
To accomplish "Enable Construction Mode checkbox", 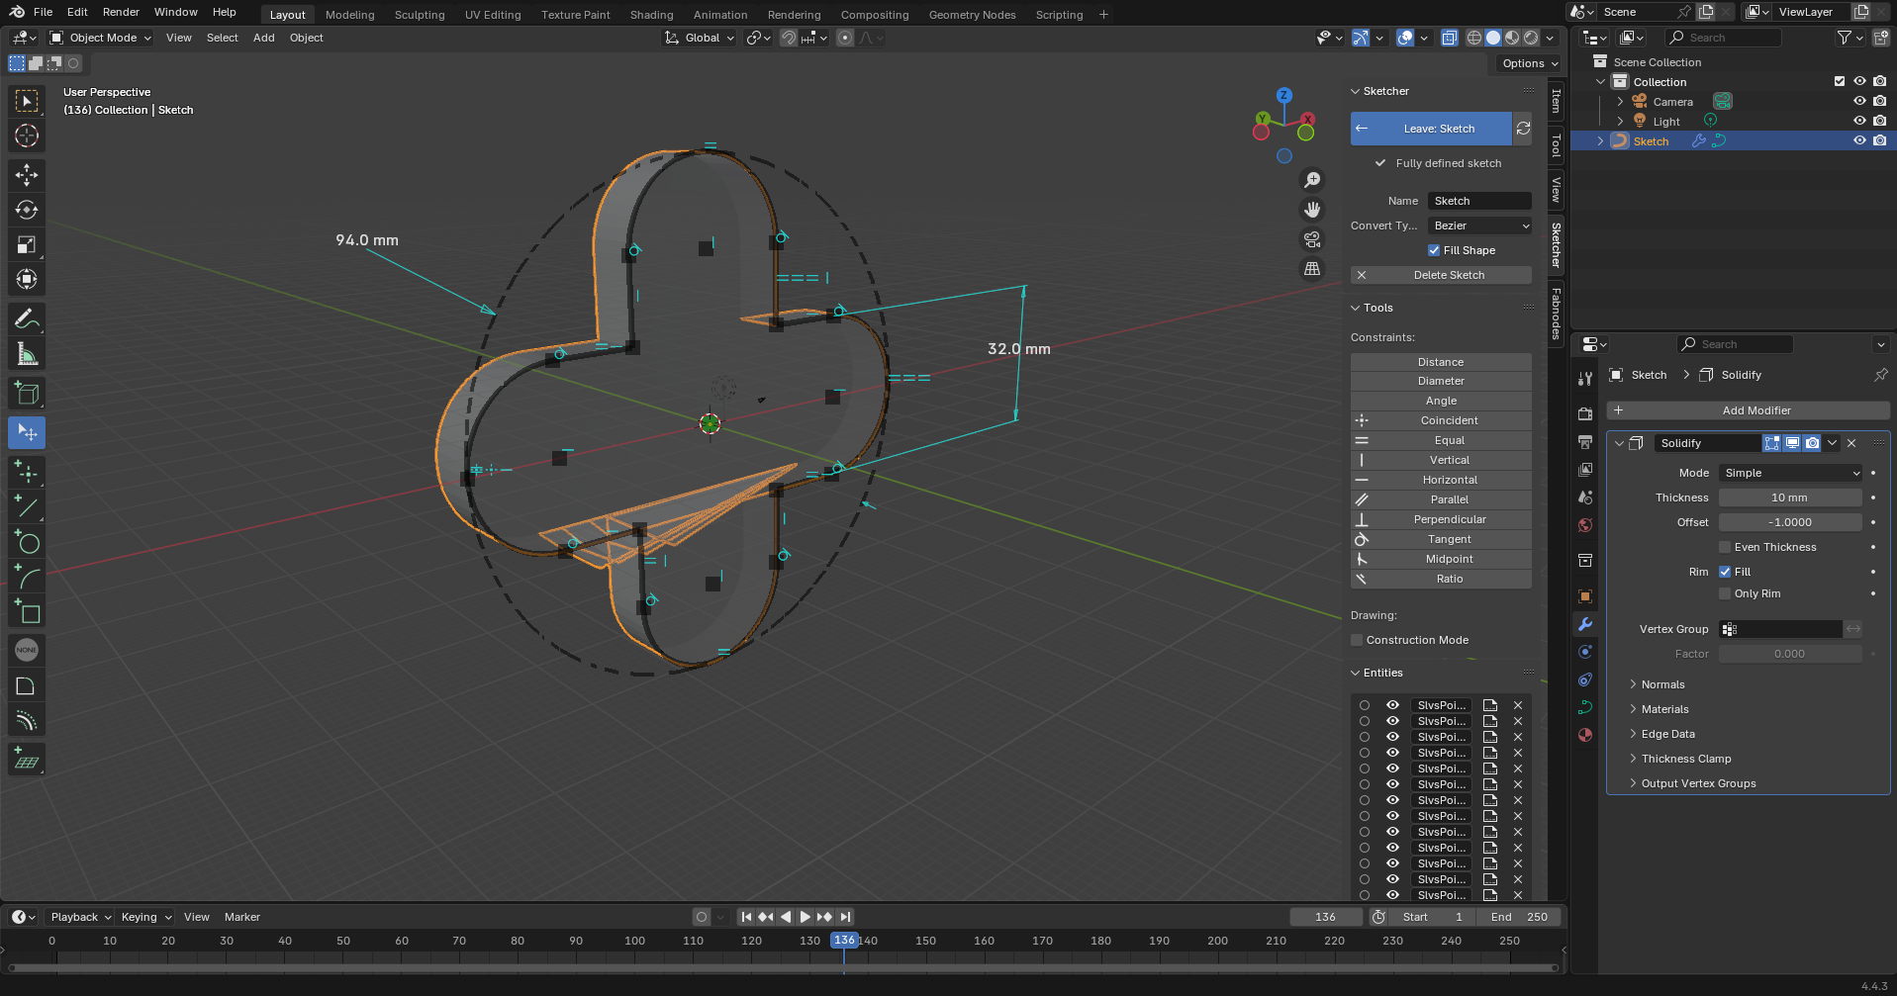I will coord(1358,640).
